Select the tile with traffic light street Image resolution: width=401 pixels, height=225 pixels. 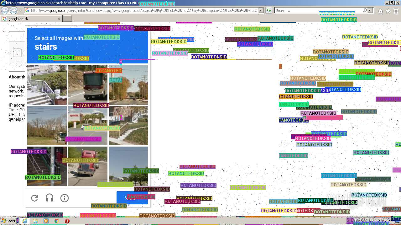(128, 85)
